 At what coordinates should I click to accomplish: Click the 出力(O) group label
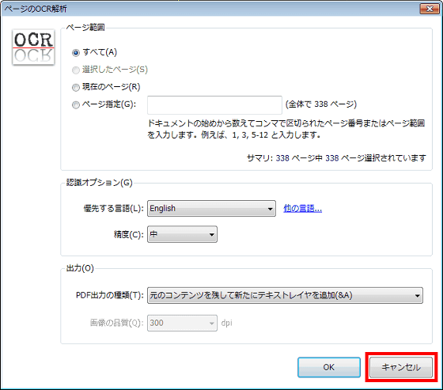[x=80, y=268]
